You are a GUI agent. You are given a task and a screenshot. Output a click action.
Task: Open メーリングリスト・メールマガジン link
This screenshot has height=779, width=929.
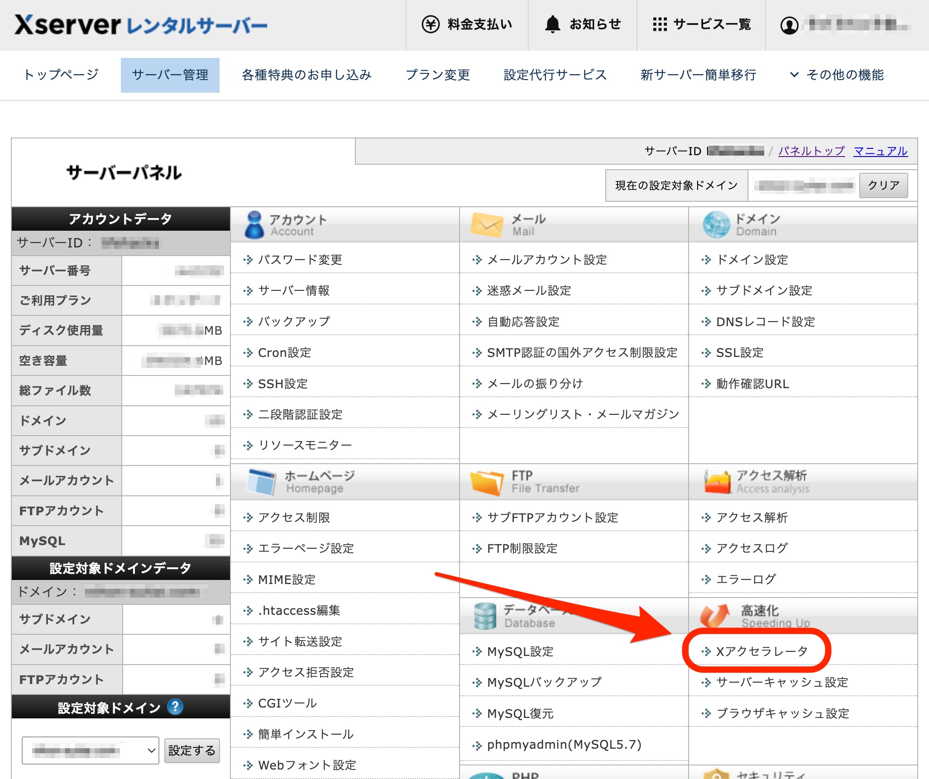click(583, 414)
